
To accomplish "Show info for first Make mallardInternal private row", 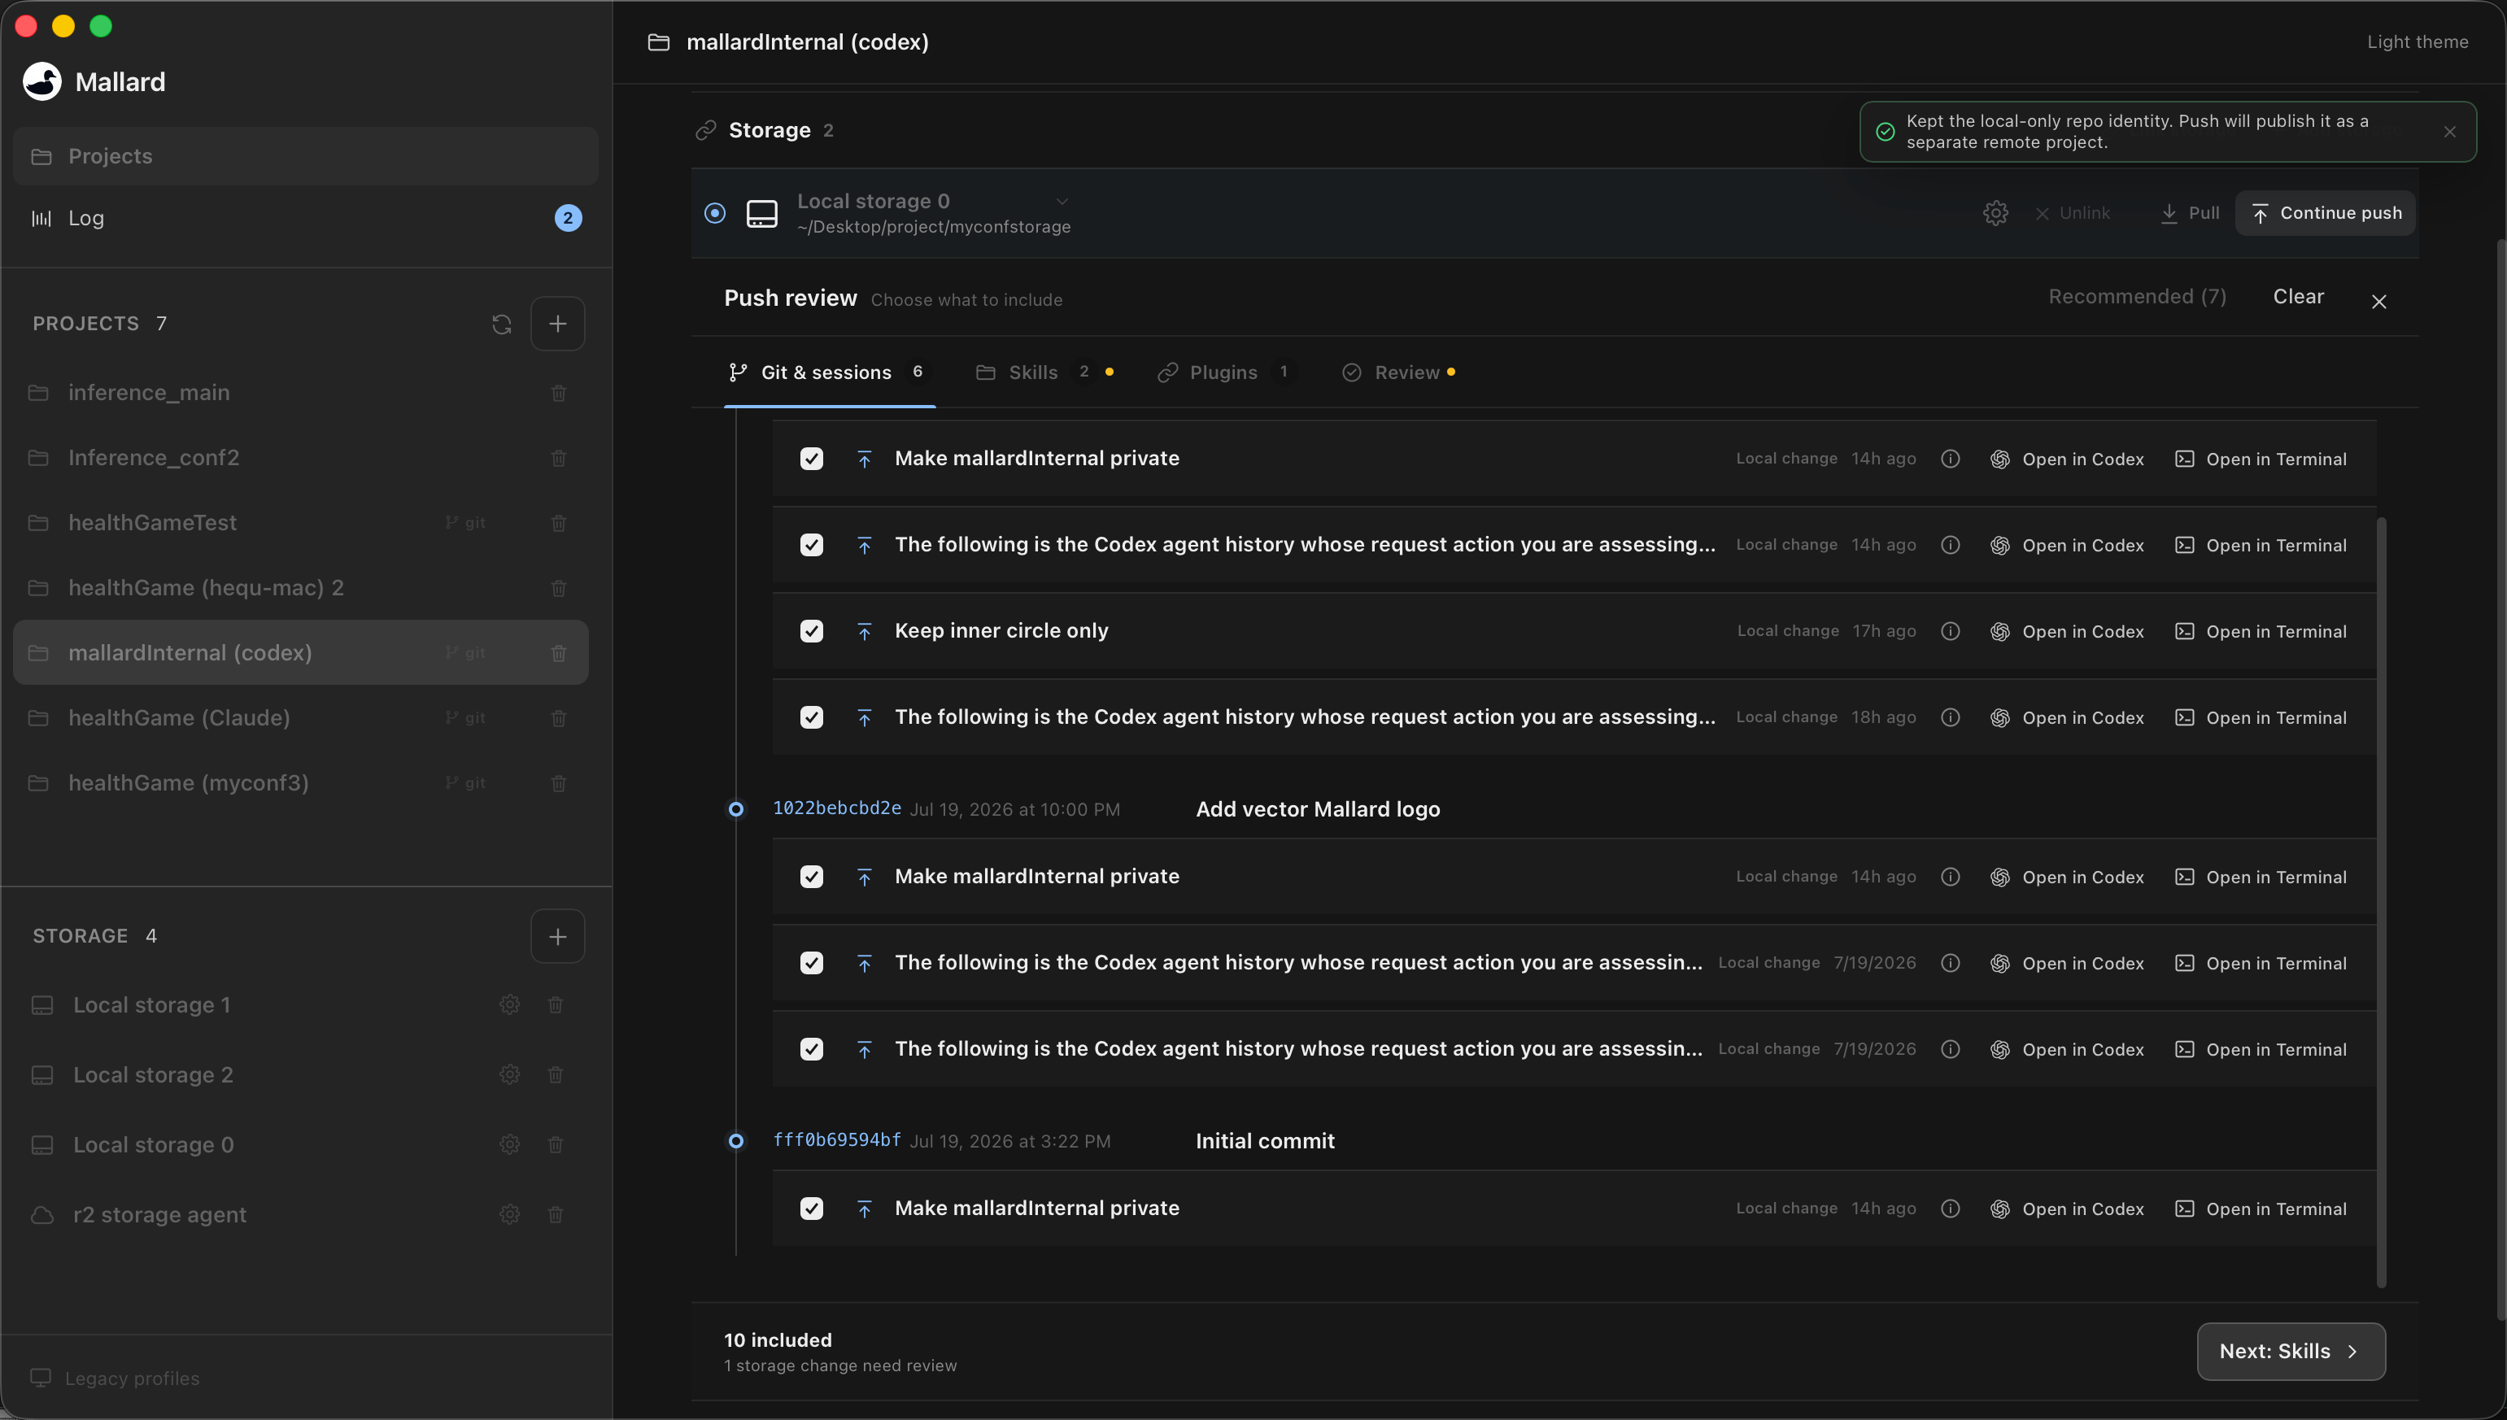I will [1950, 459].
